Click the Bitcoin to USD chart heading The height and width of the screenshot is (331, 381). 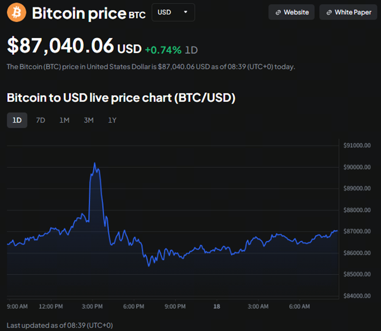tap(121, 98)
